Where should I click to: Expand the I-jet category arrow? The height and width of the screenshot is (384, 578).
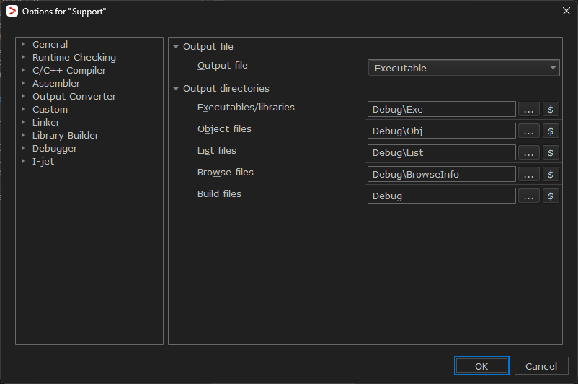coord(23,161)
